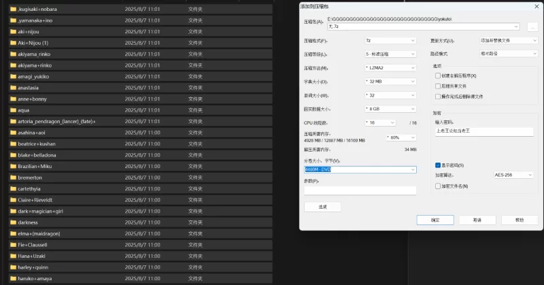Expand the LZMA2 compression method dropdown
Viewport: 544px width, 285px height.
390,68
